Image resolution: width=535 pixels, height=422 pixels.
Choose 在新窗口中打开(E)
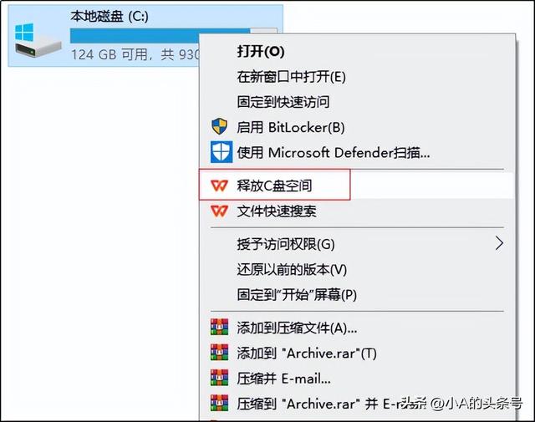point(291,77)
